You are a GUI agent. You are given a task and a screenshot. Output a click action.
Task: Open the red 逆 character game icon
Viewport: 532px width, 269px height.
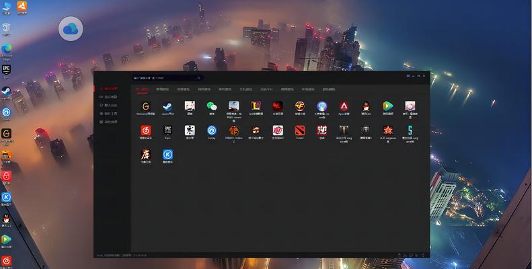coord(321,130)
